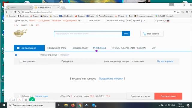Open the InWeb24 bookmark
This screenshot has width=192, height=108.
tap(165, 16)
